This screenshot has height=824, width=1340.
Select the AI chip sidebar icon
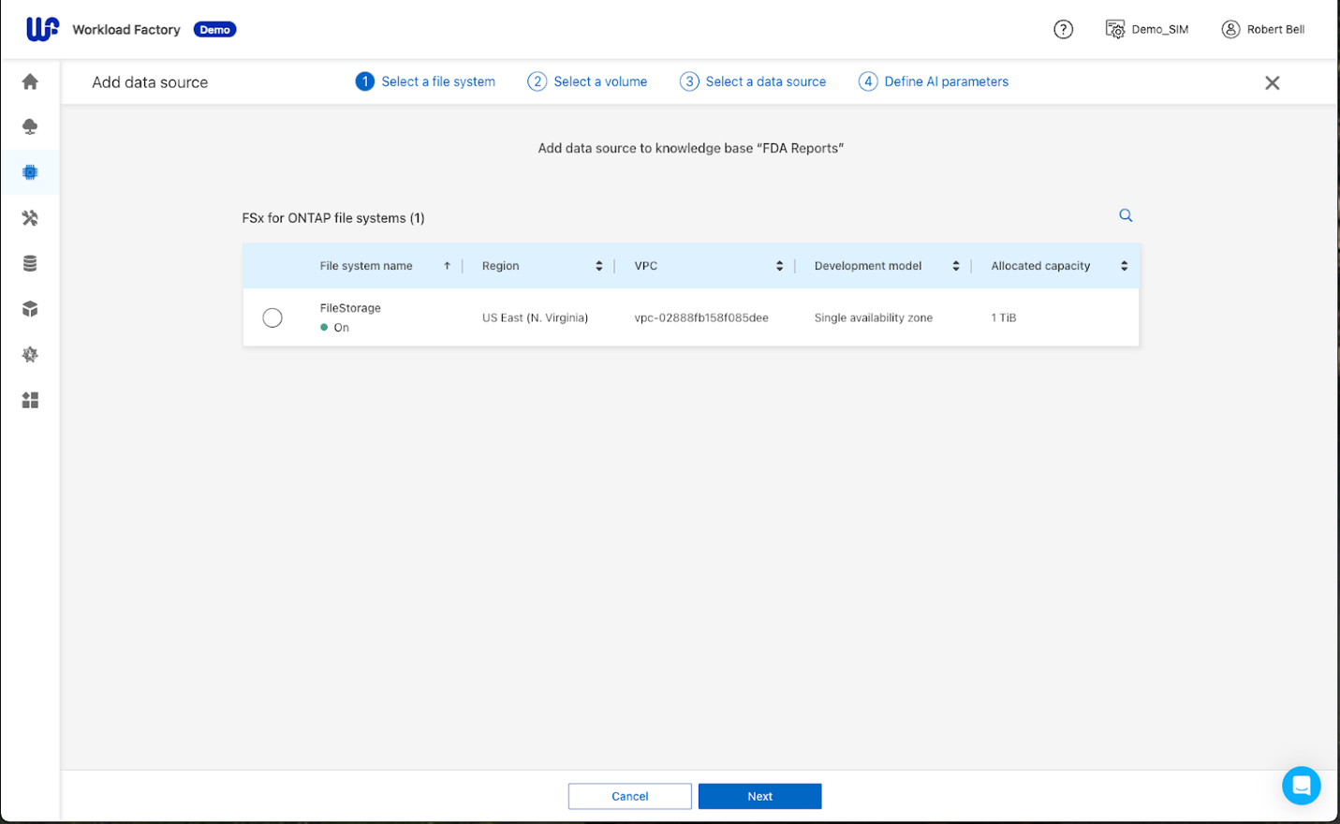30,172
